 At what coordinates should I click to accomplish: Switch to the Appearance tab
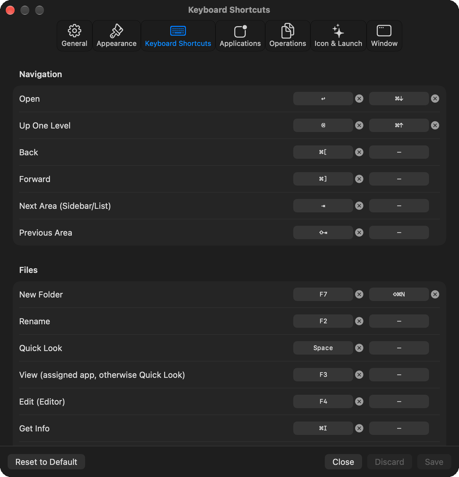click(x=116, y=35)
